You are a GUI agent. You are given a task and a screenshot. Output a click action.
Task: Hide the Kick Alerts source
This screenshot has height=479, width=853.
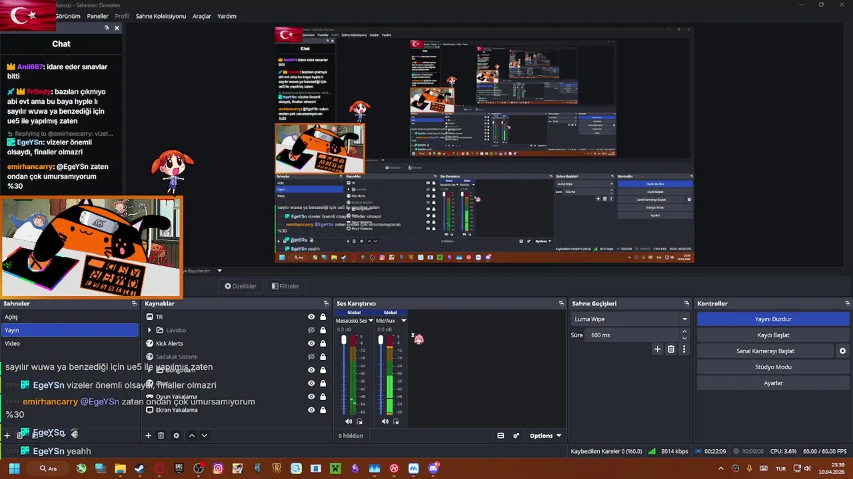click(x=311, y=343)
